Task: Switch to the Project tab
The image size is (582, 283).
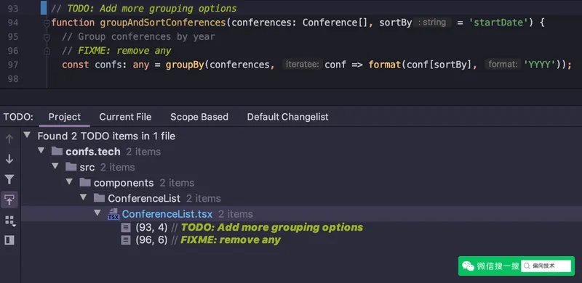Action: [x=65, y=117]
